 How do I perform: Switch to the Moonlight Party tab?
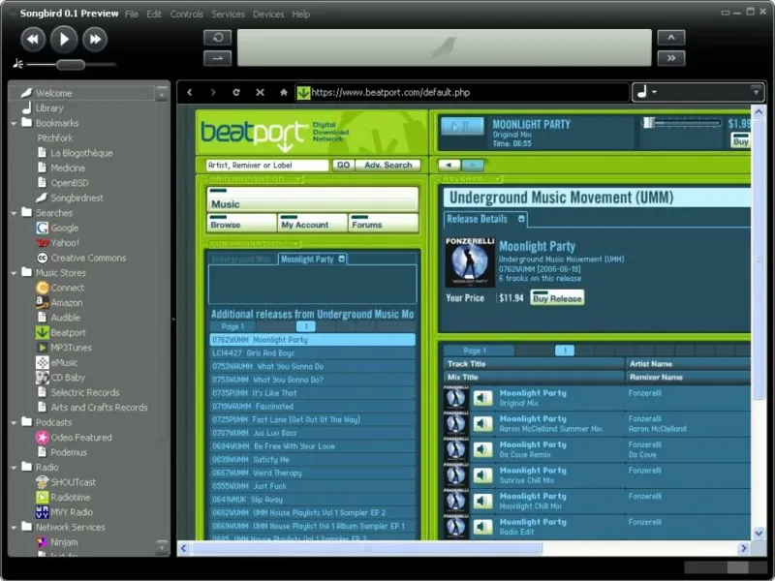coord(312,259)
